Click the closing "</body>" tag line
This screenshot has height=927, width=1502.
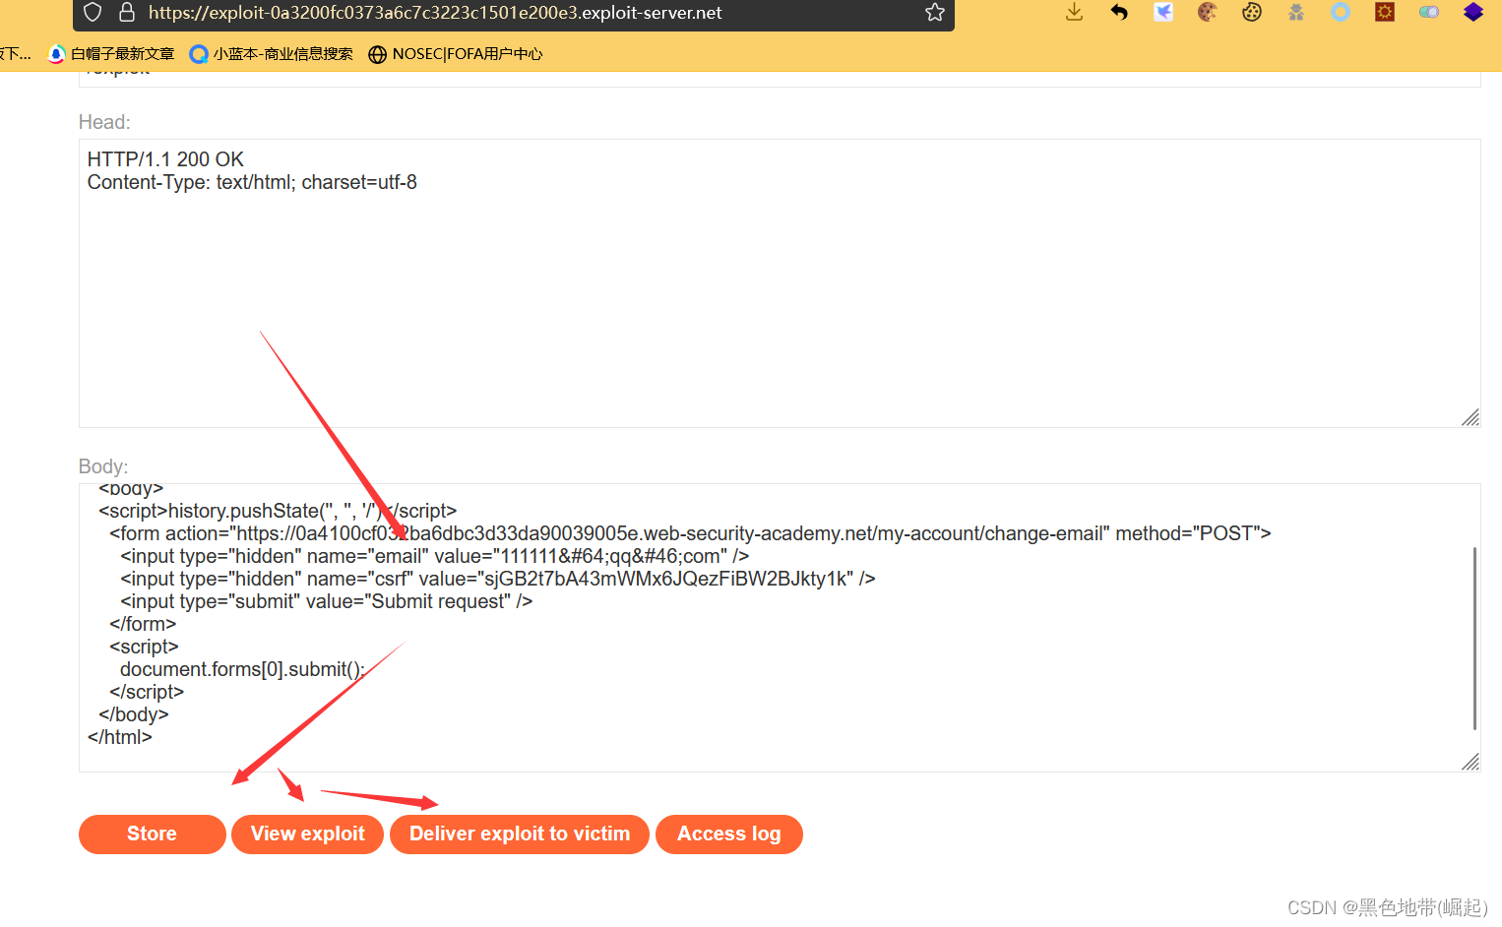tap(134, 714)
